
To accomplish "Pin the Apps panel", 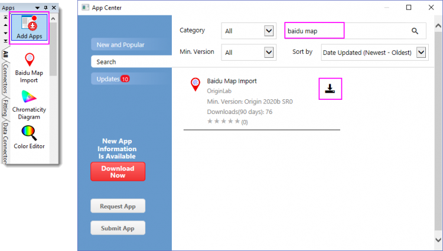I will coord(45,8).
